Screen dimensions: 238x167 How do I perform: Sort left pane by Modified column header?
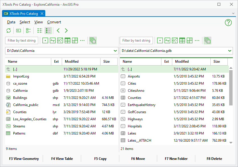point(81,62)
